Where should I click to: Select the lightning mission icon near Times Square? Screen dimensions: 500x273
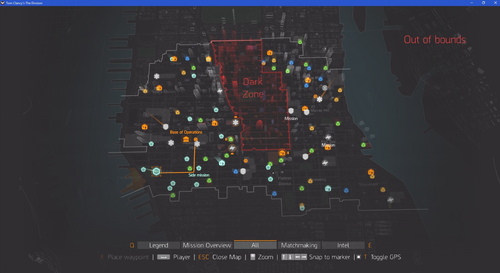coord(220,91)
